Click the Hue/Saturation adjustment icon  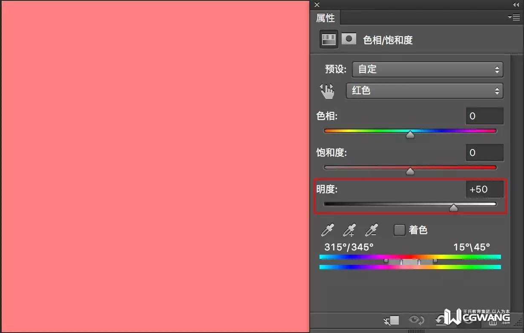point(328,40)
